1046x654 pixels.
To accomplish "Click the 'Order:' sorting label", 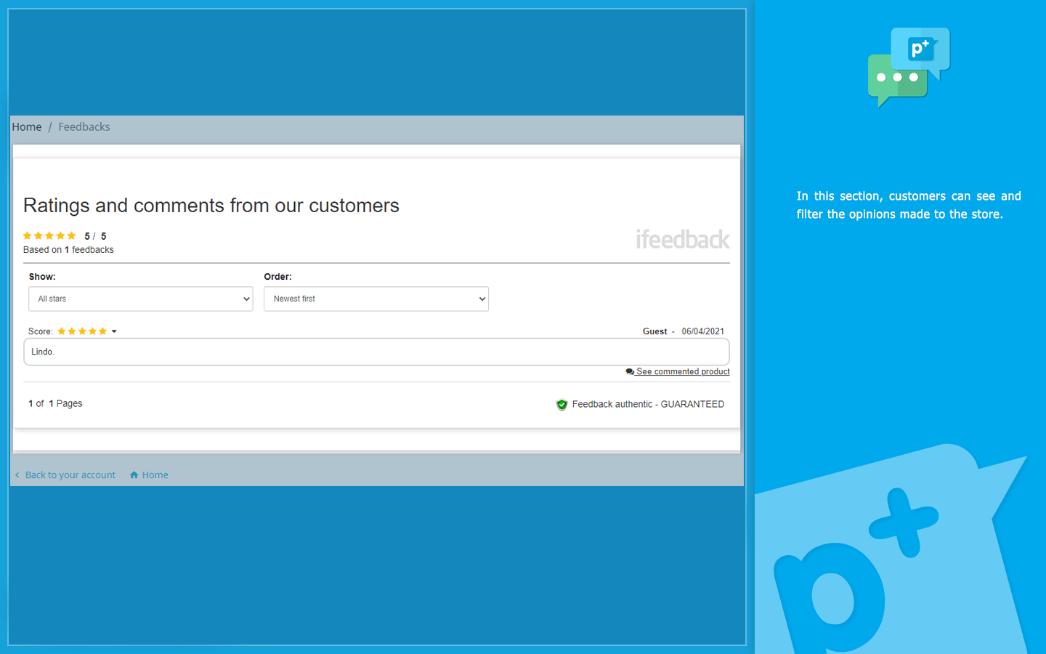I will [278, 277].
